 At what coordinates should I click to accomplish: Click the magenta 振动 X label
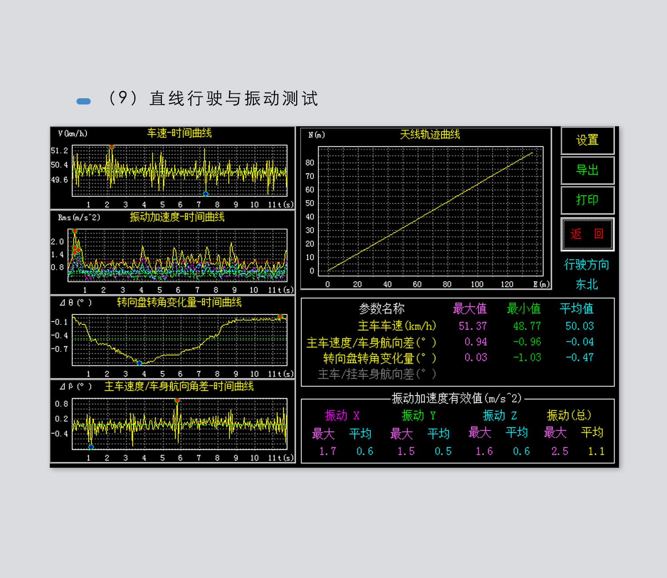[342, 416]
